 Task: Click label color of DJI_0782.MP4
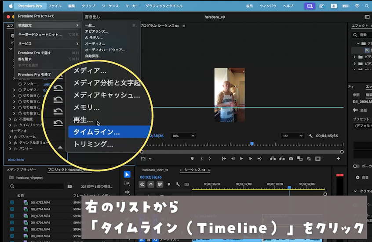click(x=12, y=203)
